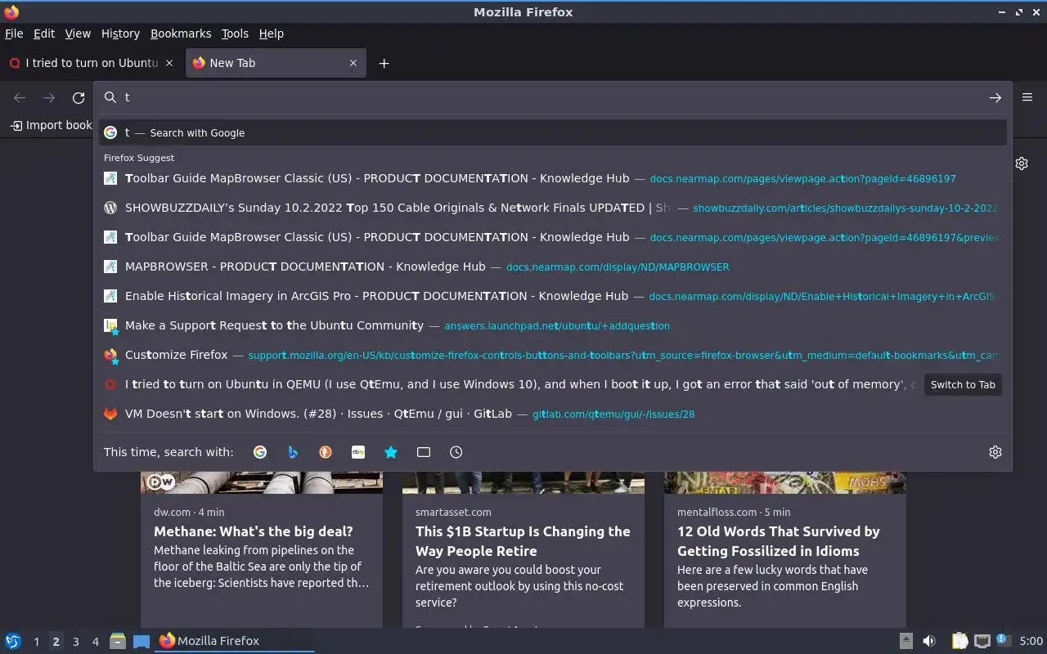Click the Lubuntu start menu icon
1047x654 pixels.
click(13, 641)
